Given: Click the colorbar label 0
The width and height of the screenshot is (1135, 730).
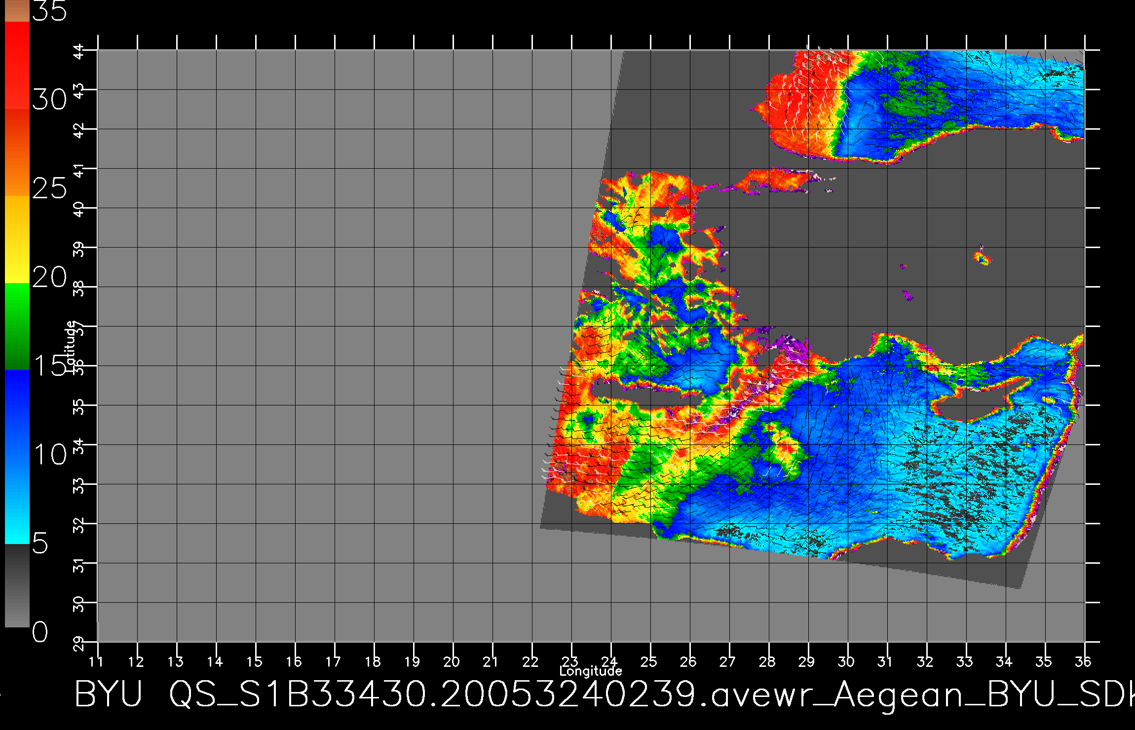Looking at the screenshot, I should (40, 632).
